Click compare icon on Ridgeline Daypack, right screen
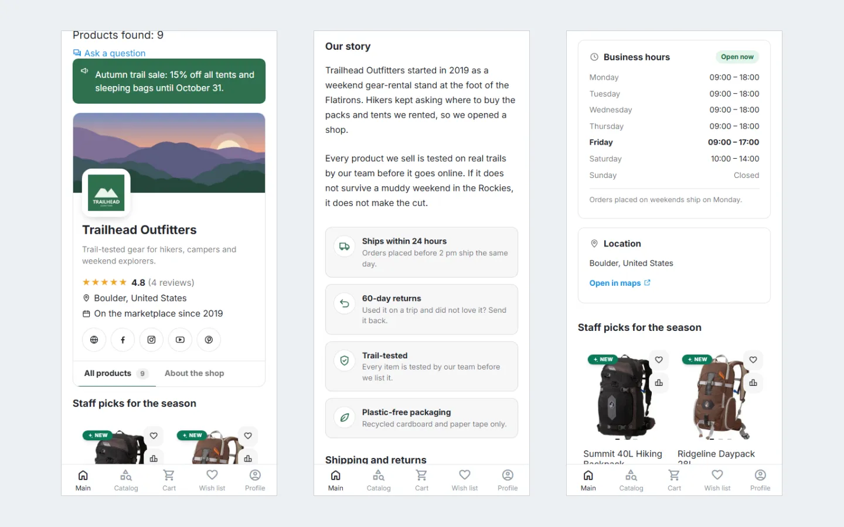The height and width of the screenshot is (527, 844). click(x=753, y=382)
